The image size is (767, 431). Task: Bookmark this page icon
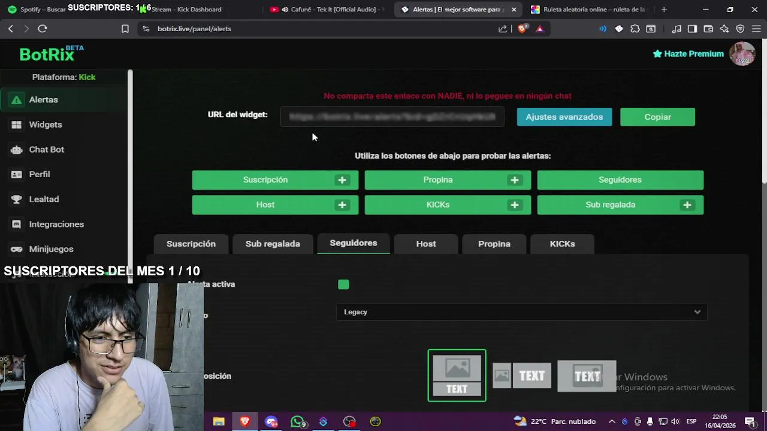point(125,29)
